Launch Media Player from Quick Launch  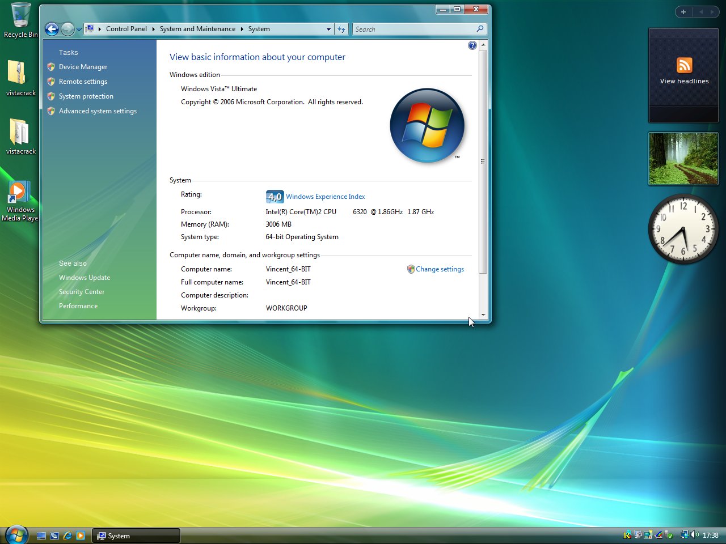pos(81,535)
